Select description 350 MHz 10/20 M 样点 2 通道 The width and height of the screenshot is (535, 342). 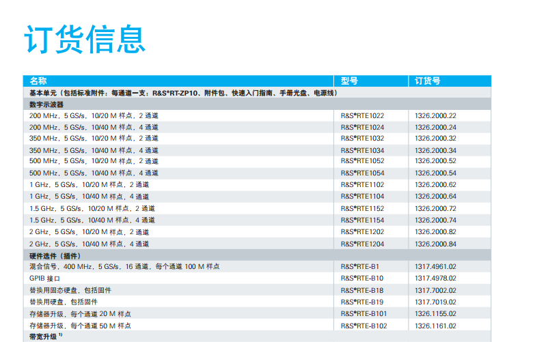(x=94, y=139)
